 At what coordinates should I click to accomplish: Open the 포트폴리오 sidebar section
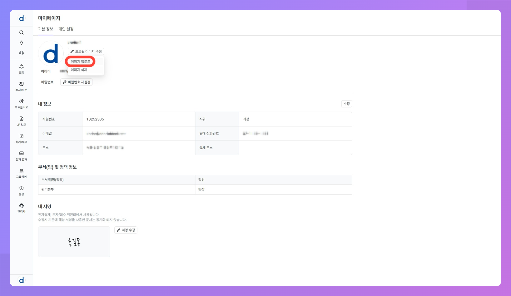coord(21,104)
